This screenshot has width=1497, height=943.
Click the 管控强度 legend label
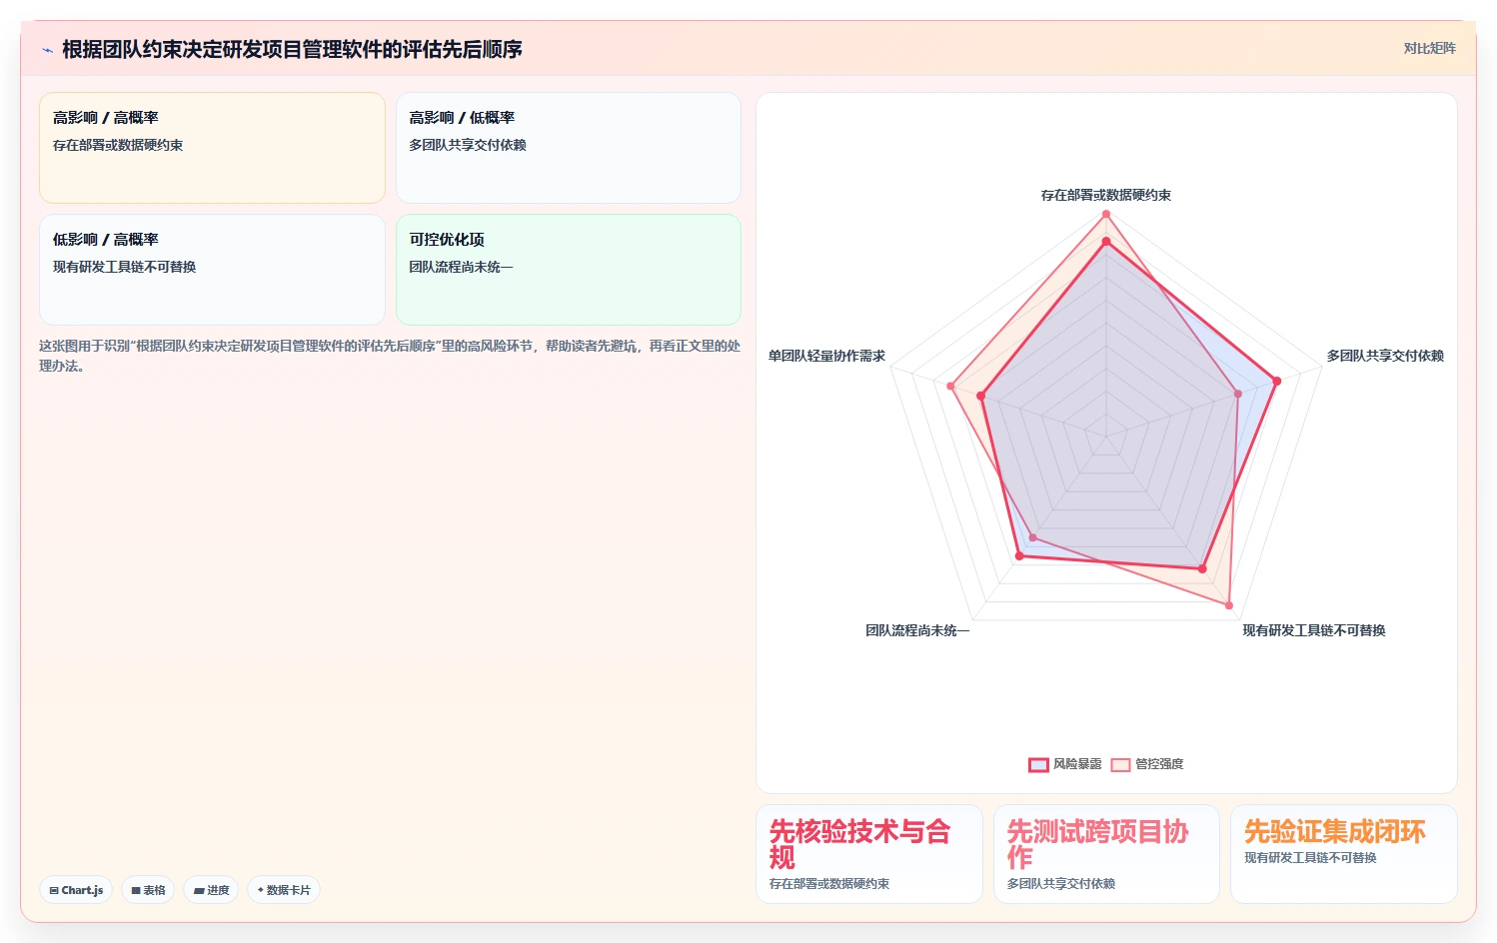click(1159, 764)
